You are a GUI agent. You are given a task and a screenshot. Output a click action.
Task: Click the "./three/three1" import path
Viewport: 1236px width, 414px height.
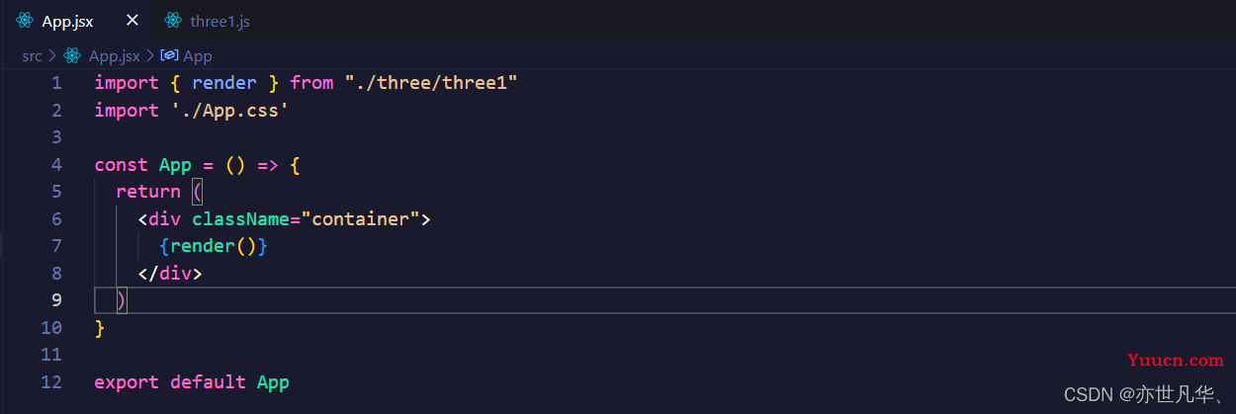coord(431,83)
